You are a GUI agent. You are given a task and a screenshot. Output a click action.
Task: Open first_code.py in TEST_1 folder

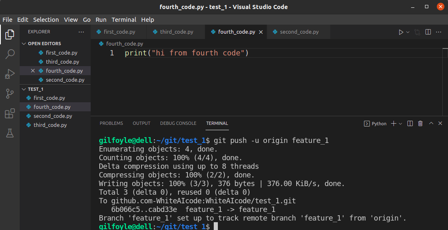pyautogui.click(x=55, y=98)
